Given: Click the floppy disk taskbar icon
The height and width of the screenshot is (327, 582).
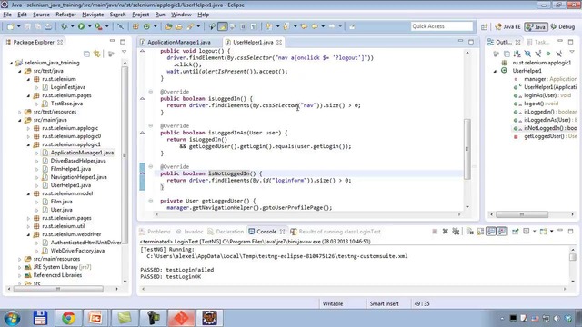Looking at the screenshot, I should coord(40,318).
